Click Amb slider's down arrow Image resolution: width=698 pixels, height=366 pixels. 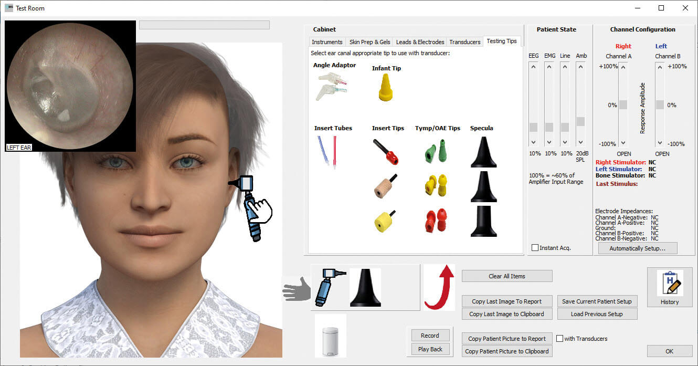(580, 142)
